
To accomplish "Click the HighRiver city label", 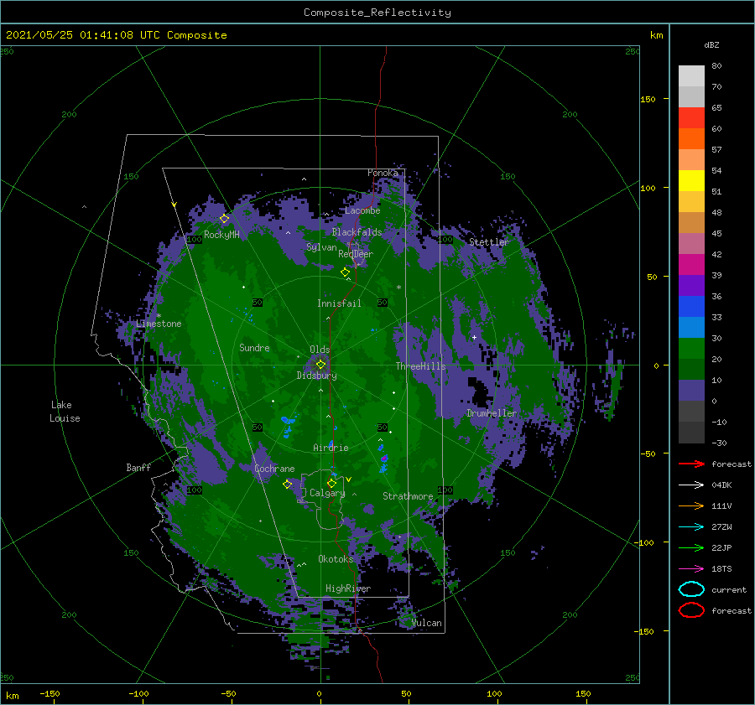I will pyautogui.click(x=348, y=588).
